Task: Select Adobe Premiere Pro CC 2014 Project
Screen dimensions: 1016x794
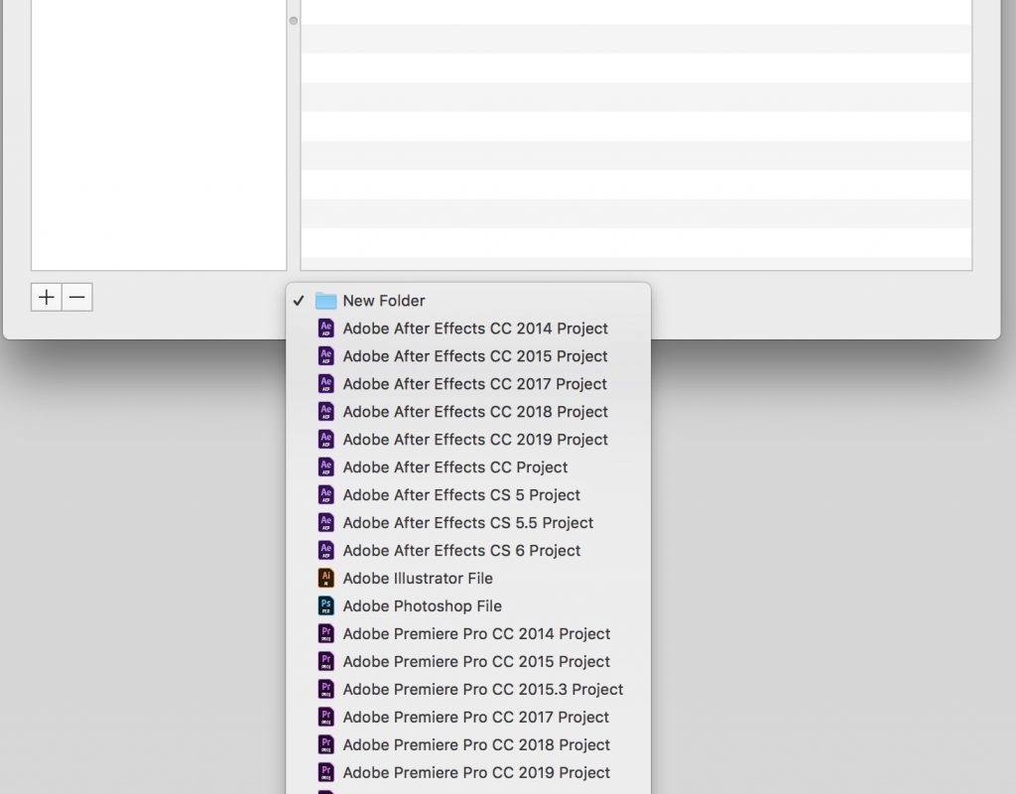Action: 468,634
